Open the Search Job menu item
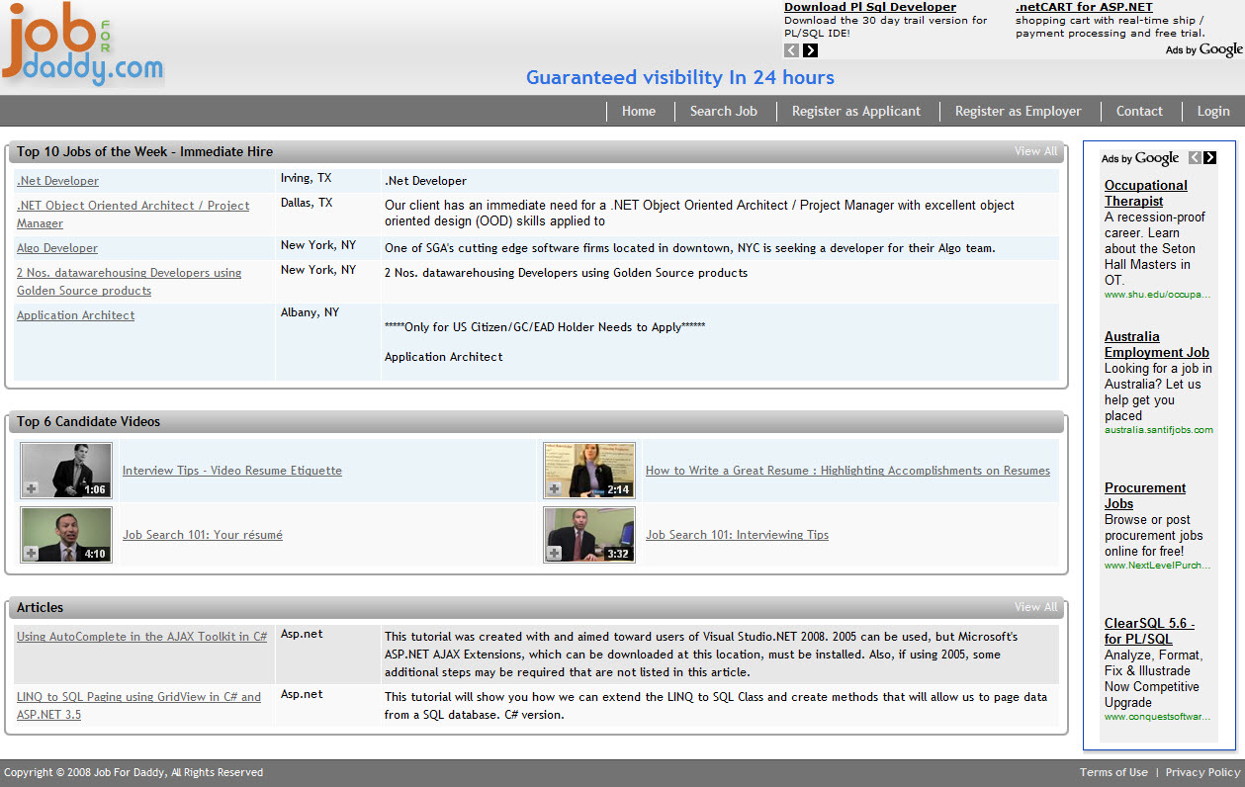This screenshot has width=1245, height=787. [723, 111]
